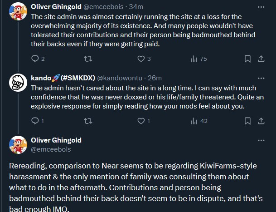The height and width of the screenshot is (212, 276).
Task: Share Oliver Ghingold's first tweet
Action: tap(261, 59)
